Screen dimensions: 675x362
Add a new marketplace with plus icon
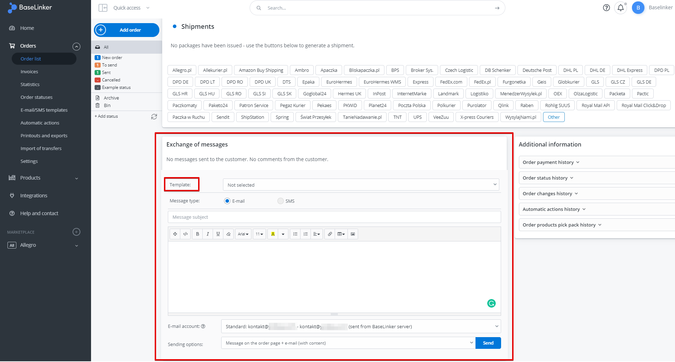click(x=76, y=232)
